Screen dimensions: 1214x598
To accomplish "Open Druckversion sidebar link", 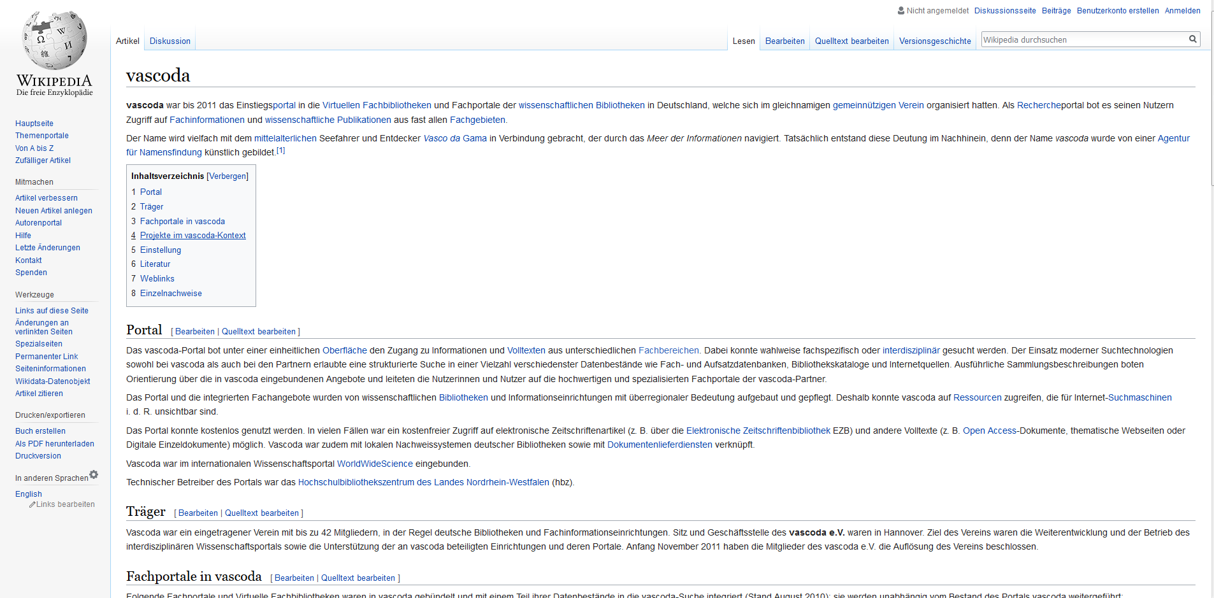I will 38,456.
